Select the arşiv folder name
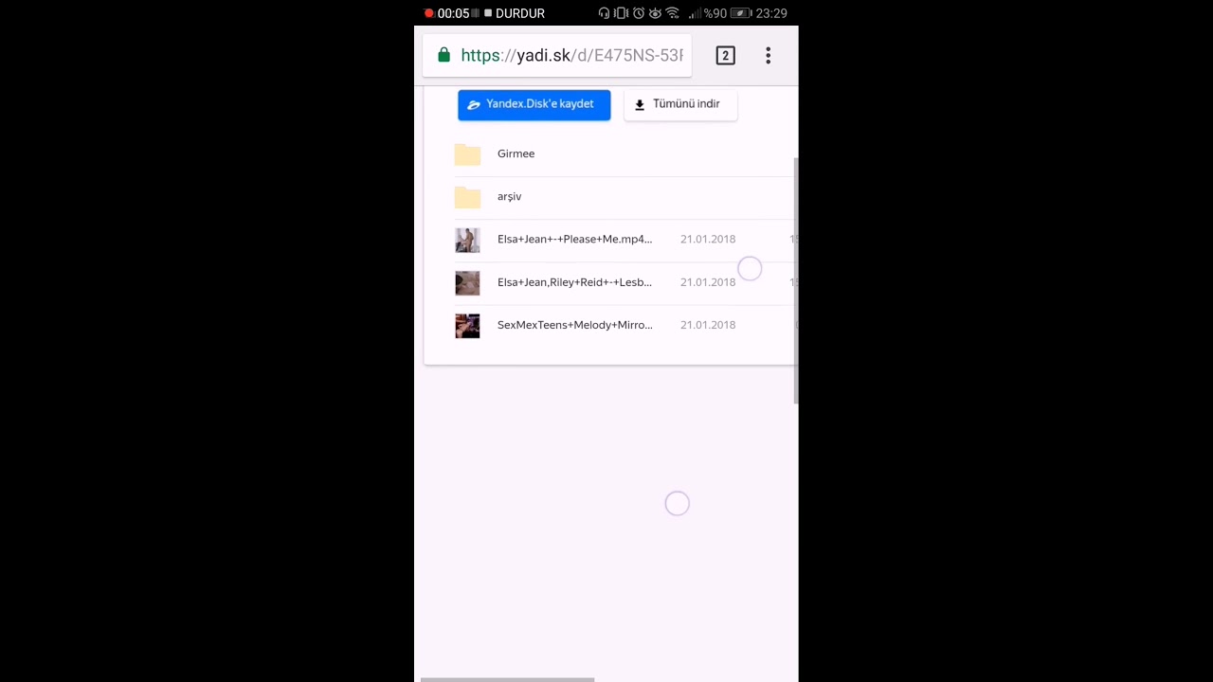Screen dimensions: 1213x682 click(509, 197)
